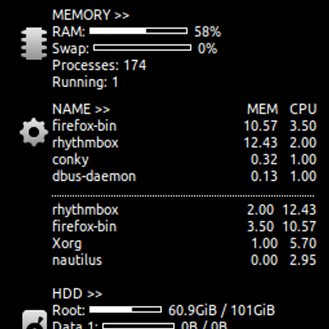Click the Swap usage progress bar
Viewport: 329px width, 329px height.
tap(142, 48)
